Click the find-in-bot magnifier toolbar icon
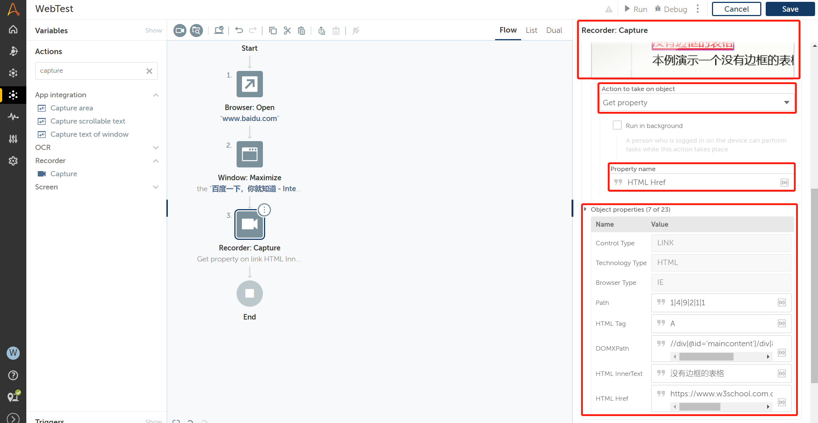Screen dimensions: 818x423 196,30
